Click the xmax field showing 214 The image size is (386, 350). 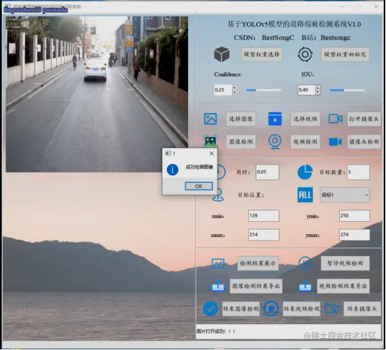pyautogui.click(x=263, y=234)
